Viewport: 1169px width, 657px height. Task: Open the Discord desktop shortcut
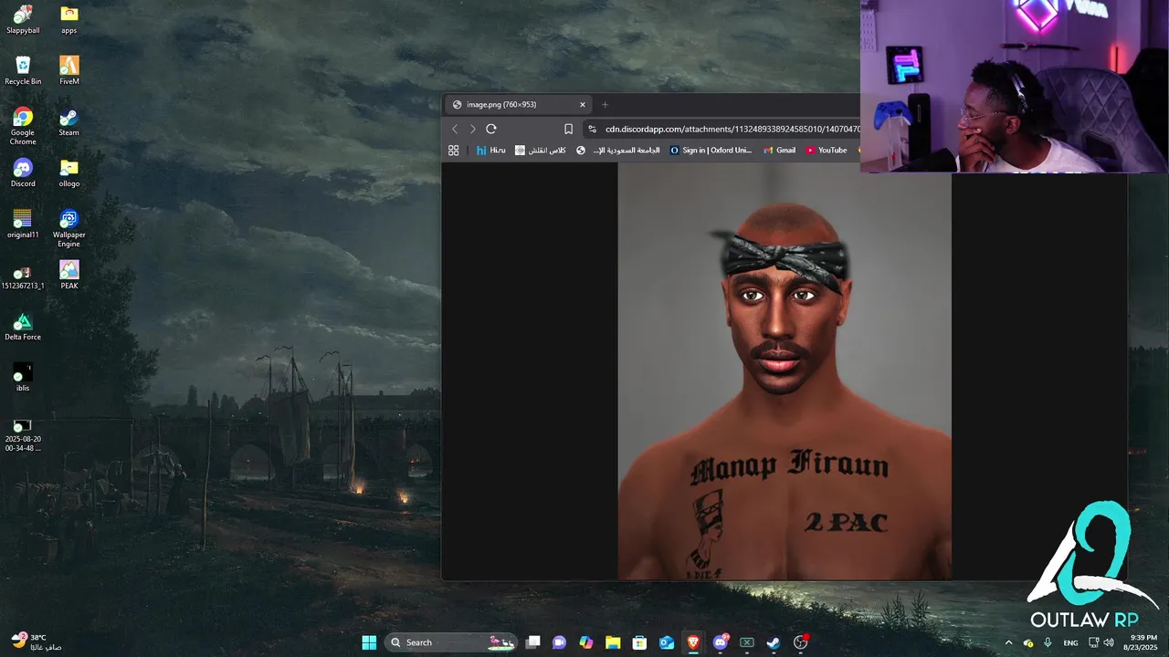click(23, 172)
